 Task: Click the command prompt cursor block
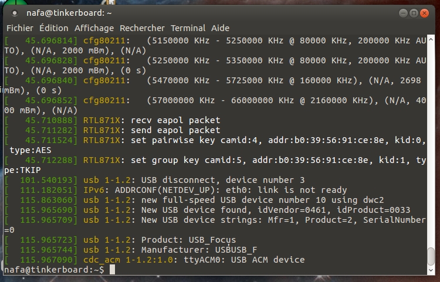coord(112,270)
